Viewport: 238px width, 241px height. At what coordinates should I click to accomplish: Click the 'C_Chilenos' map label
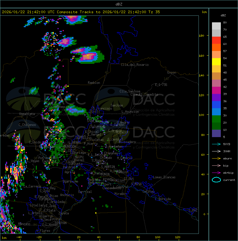pos(27,125)
